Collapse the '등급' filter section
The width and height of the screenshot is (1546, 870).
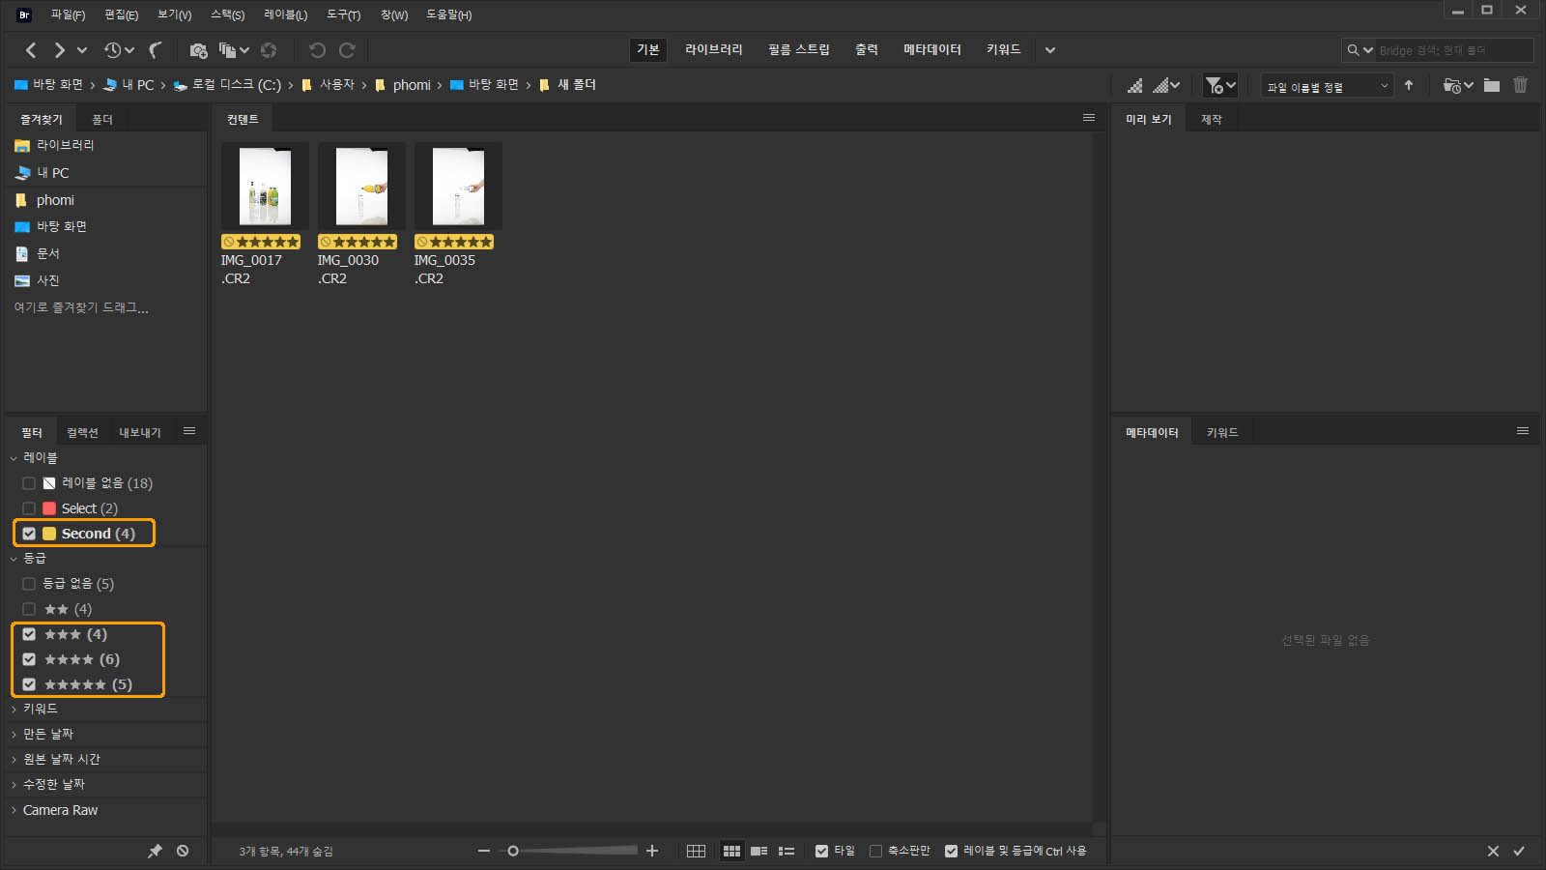tap(14, 559)
